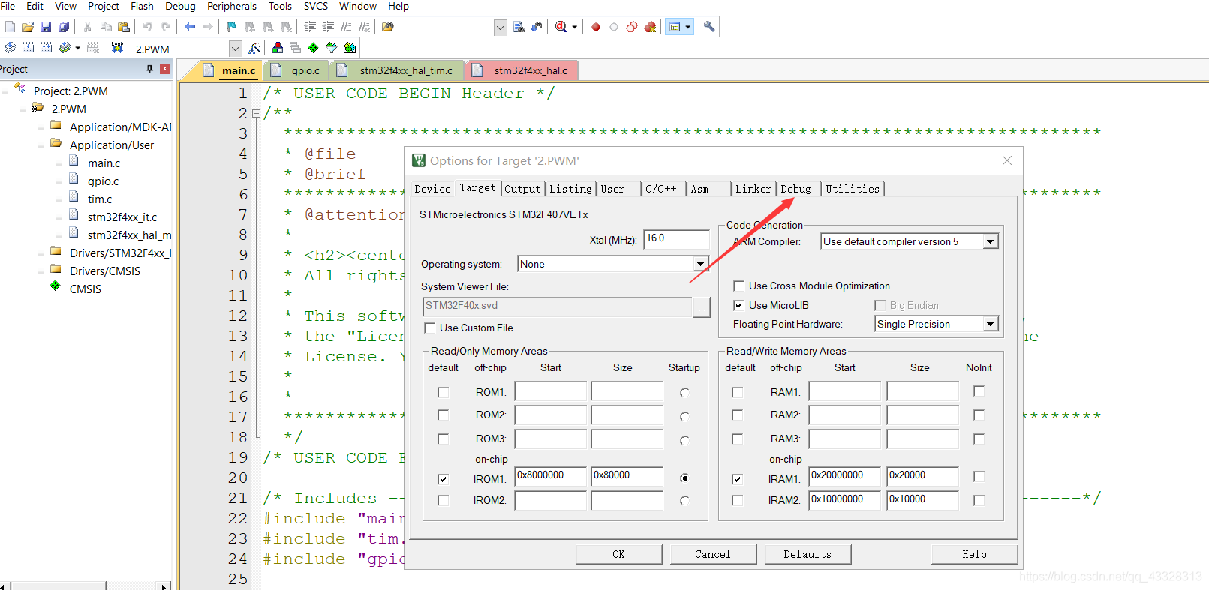
Task: Open the ARM Compiler version dropdown
Action: pyautogui.click(x=991, y=241)
